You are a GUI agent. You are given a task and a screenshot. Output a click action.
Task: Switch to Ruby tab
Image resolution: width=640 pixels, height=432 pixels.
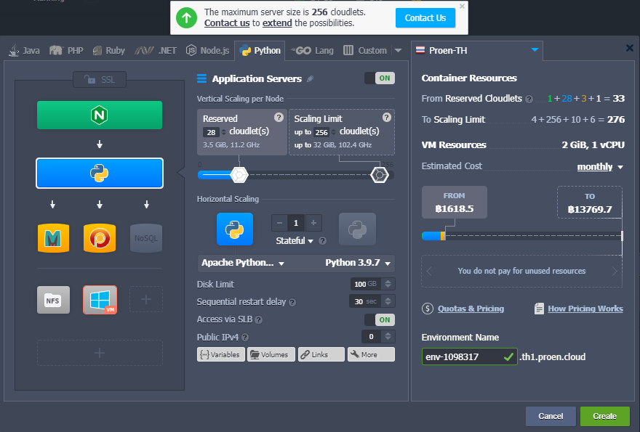coord(108,51)
